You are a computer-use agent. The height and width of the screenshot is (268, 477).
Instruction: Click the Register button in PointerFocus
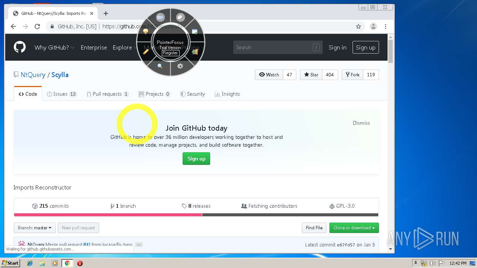click(x=170, y=53)
